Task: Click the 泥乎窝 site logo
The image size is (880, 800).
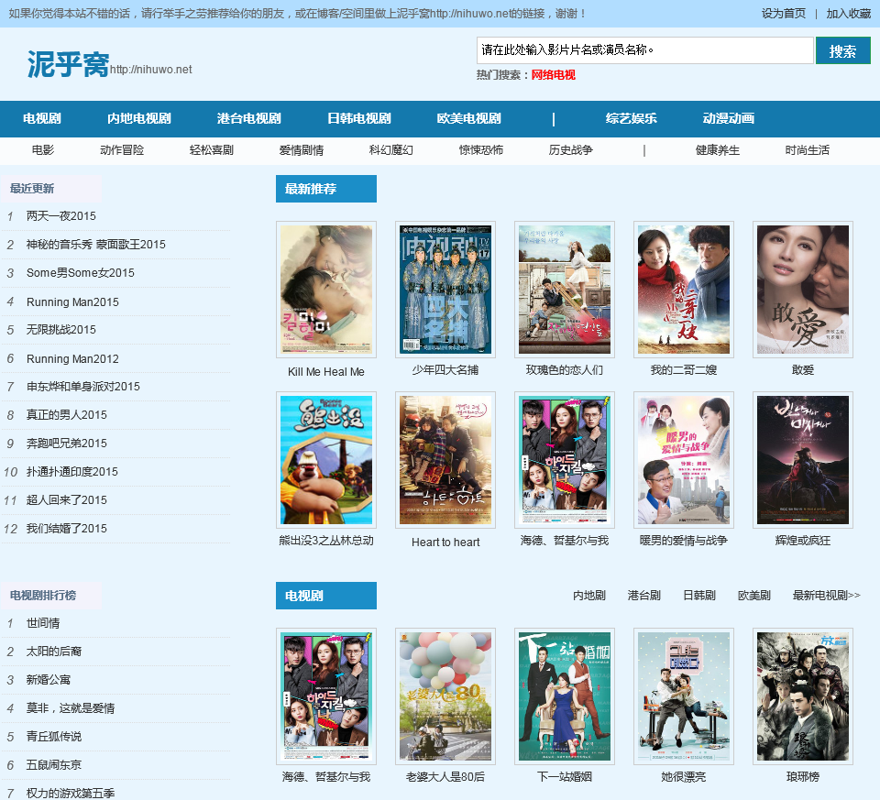Action: (x=68, y=64)
